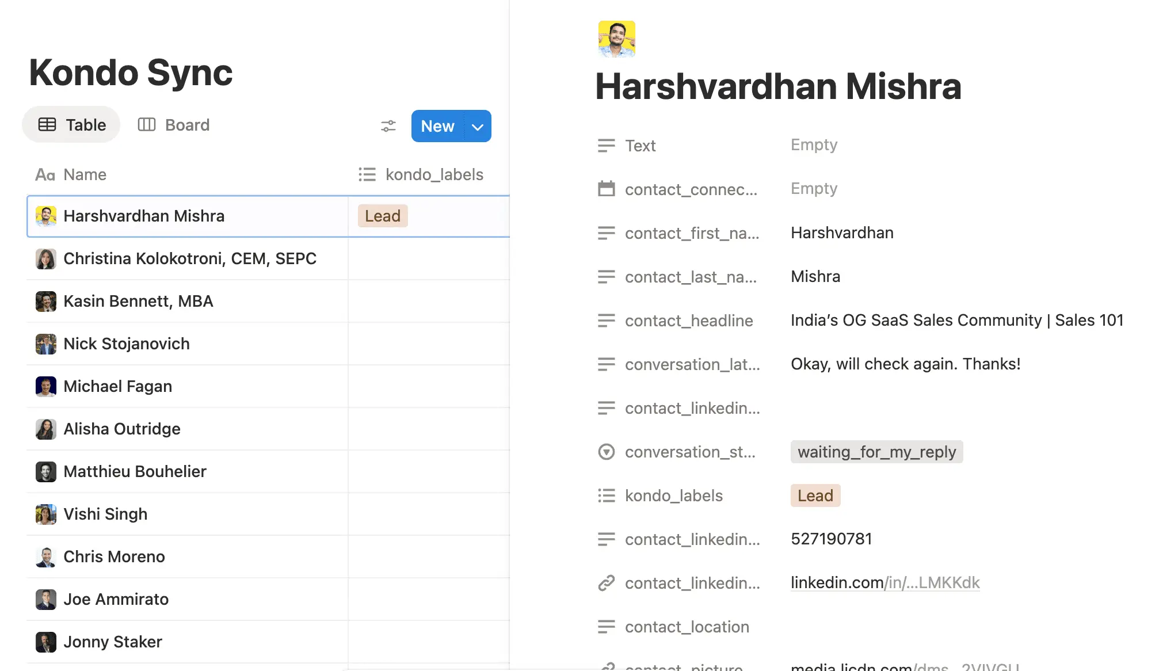1159x671 pixels.
Task: Click the Kondo Sync database title
Action: 131,73
